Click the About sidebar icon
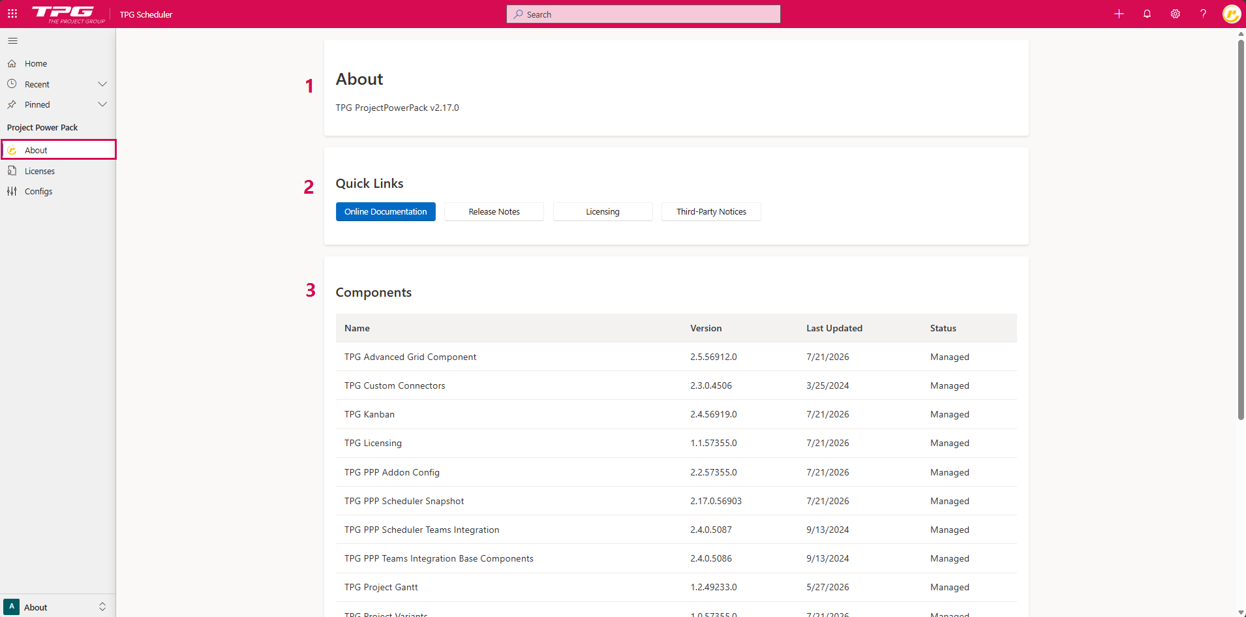1246x617 pixels. click(x=12, y=150)
